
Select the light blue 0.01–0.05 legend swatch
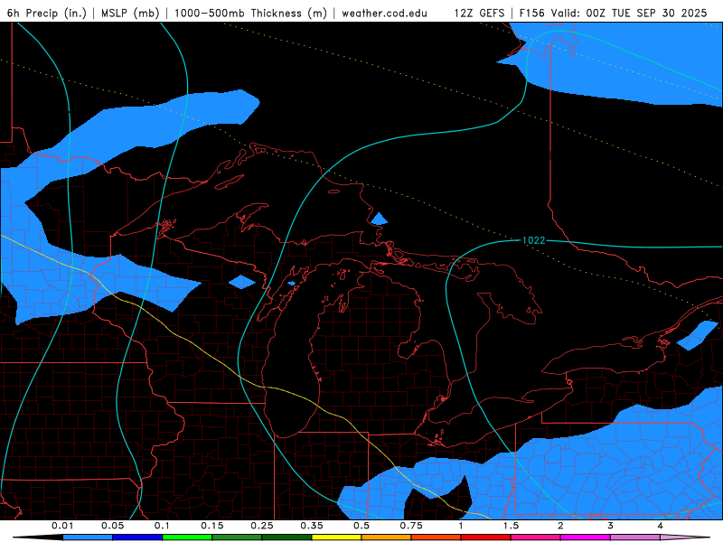(x=88, y=537)
